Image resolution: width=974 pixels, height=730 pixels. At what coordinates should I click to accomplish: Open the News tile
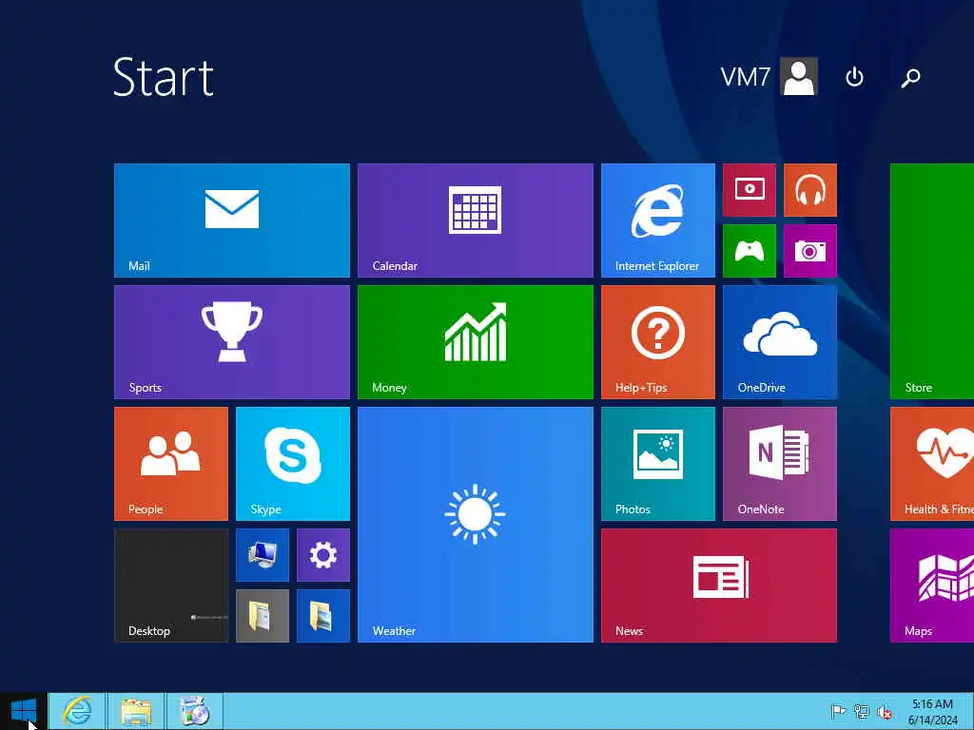(719, 586)
